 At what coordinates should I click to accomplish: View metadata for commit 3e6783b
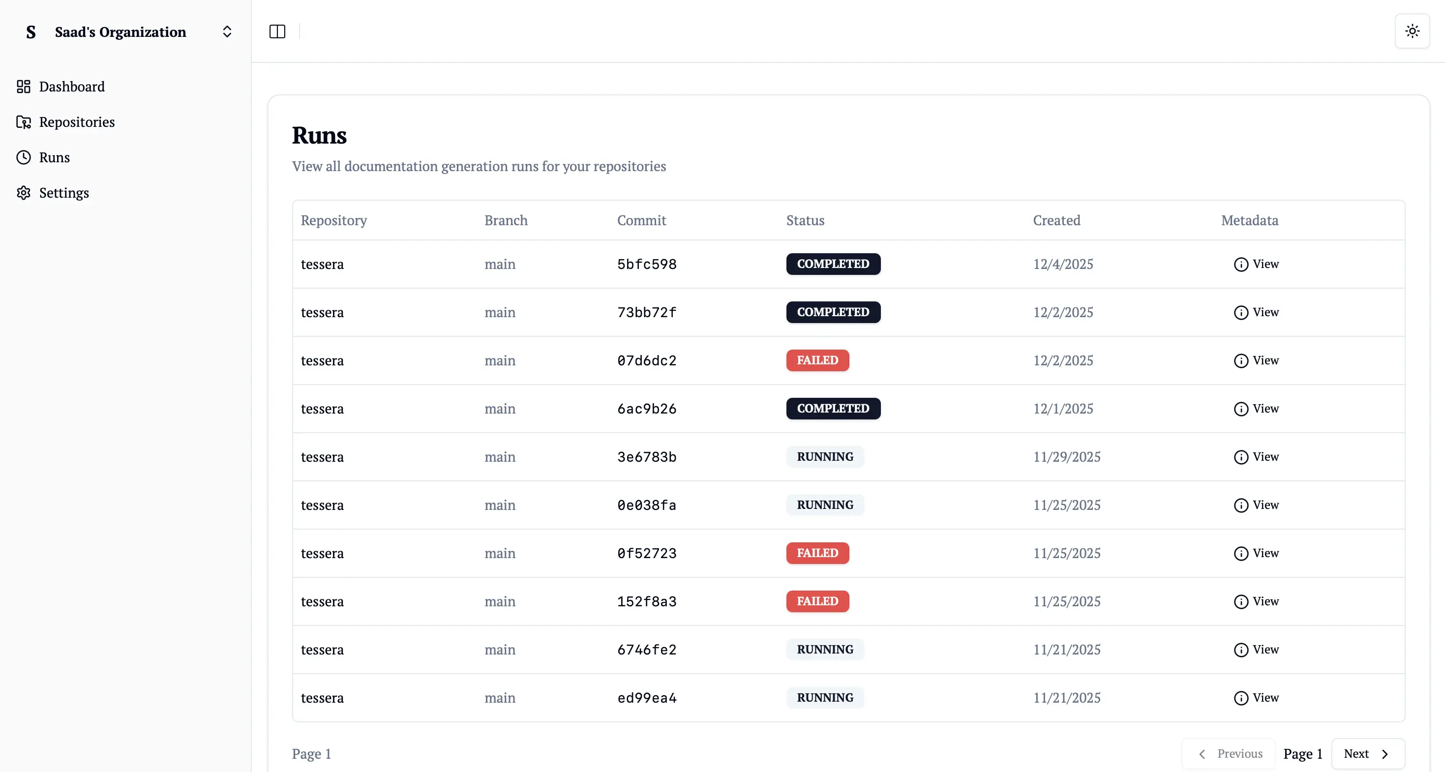pos(1257,457)
